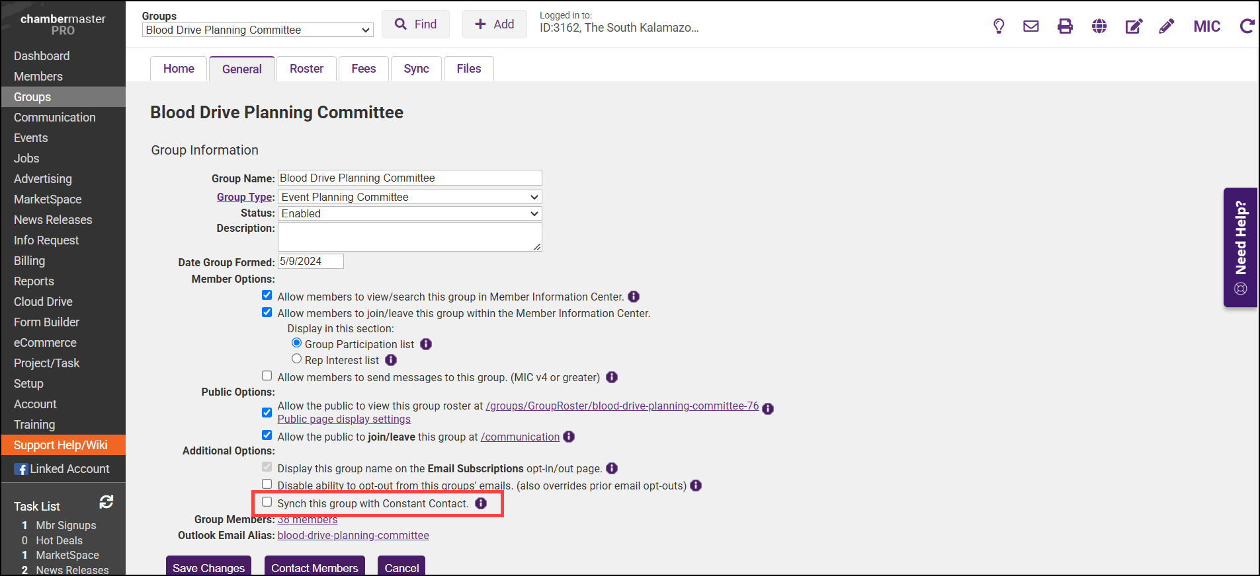The image size is (1260, 576).
Task: Open the globe icon in header
Action: coord(1099,26)
